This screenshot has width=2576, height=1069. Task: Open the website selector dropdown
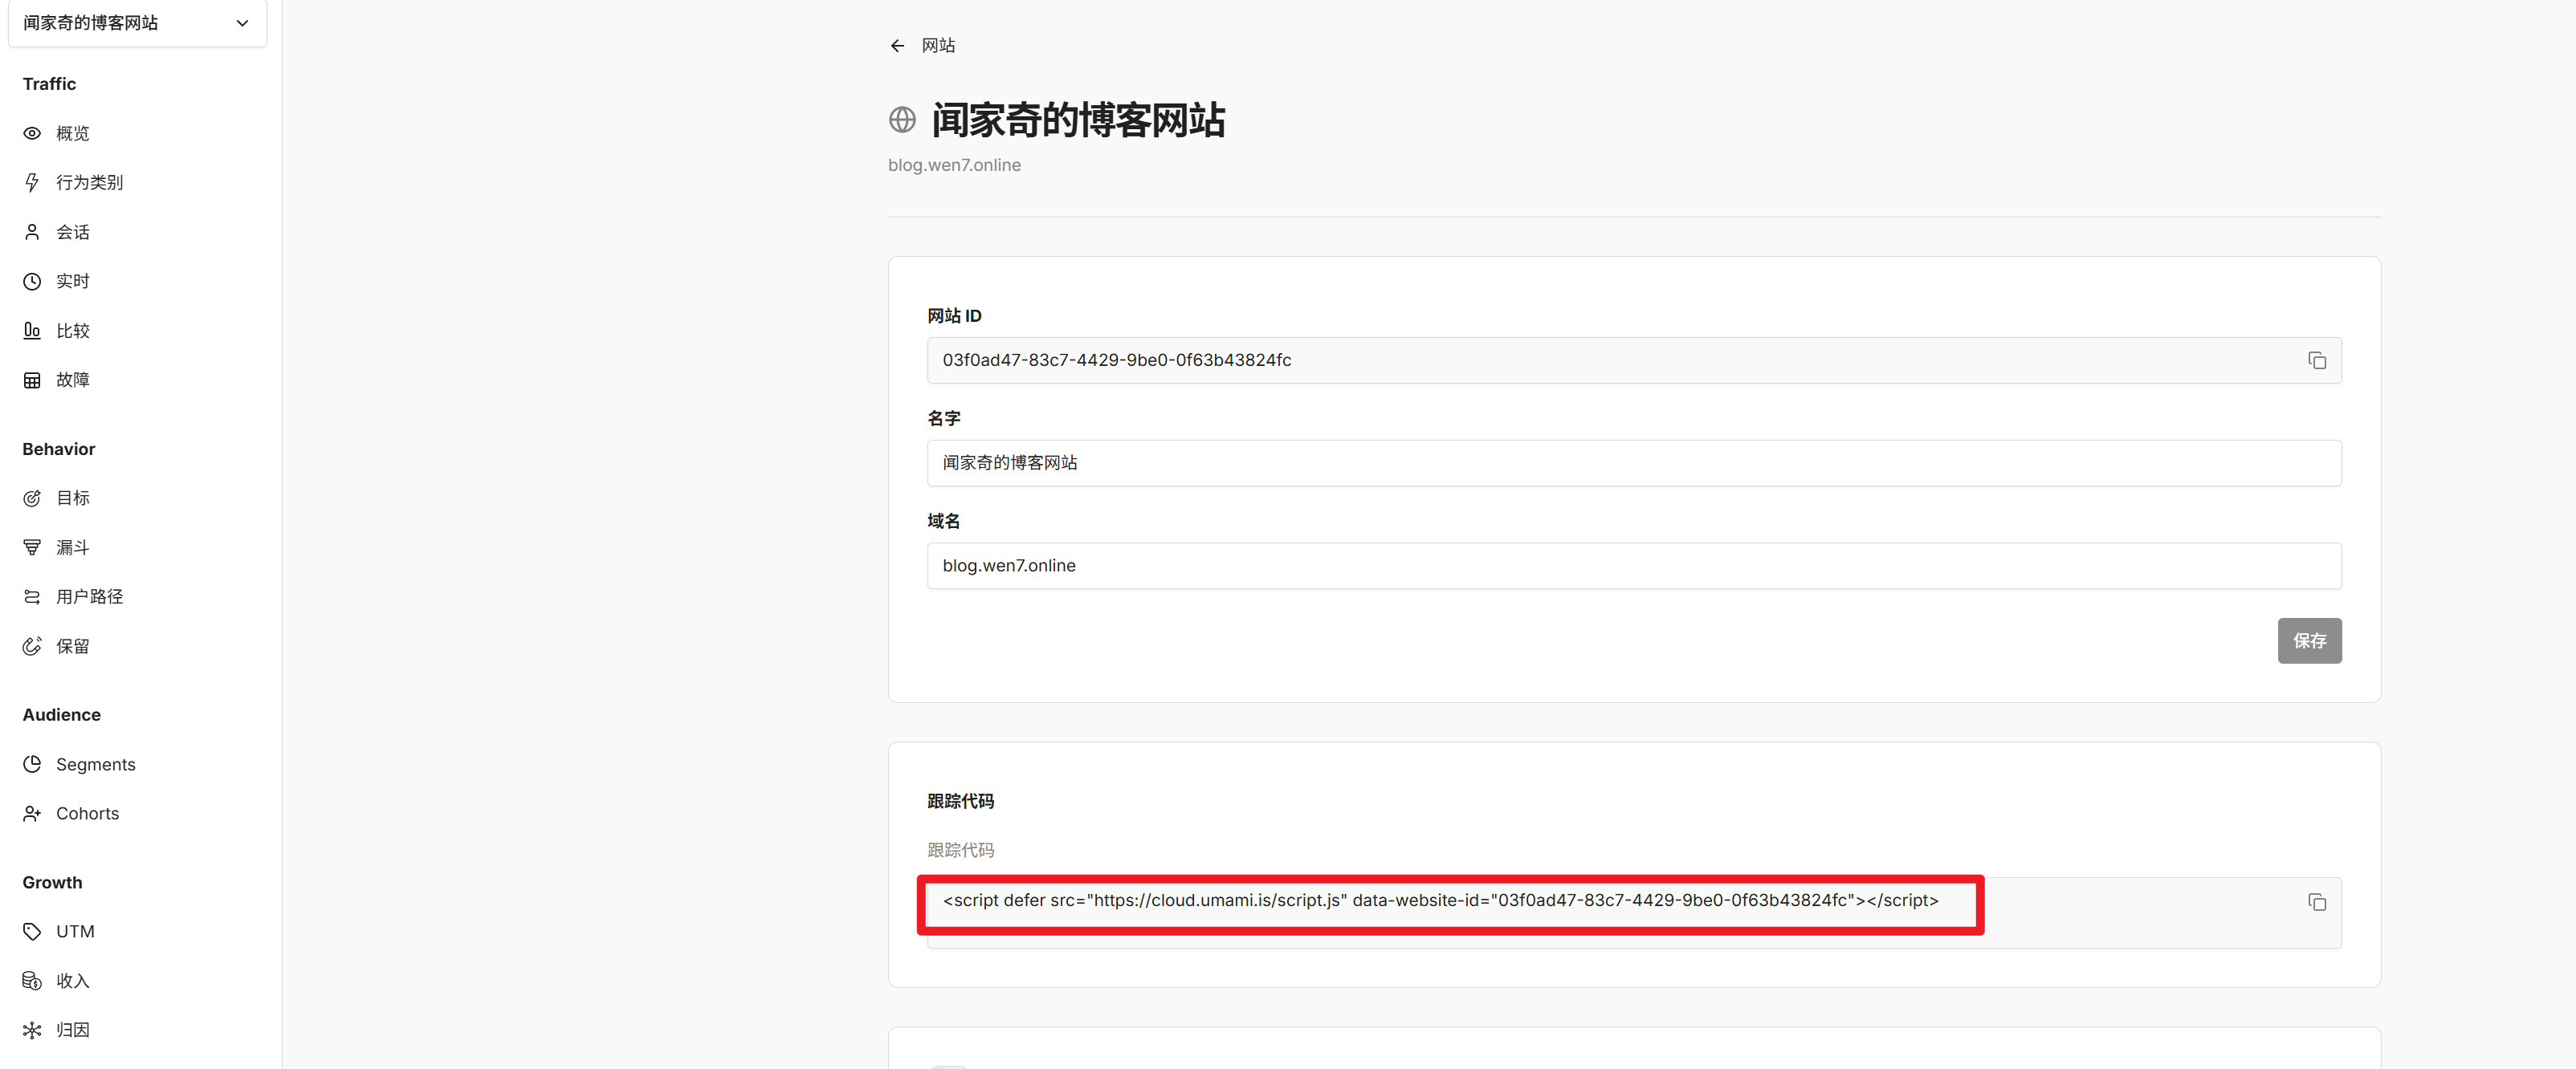pos(137,22)
